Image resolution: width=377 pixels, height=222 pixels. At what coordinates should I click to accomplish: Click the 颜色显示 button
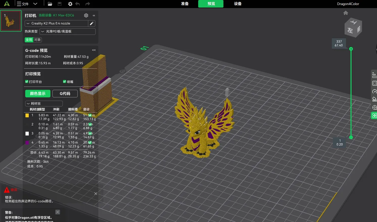(38, 94)
